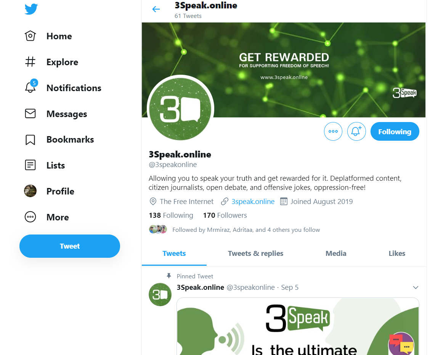This screenshot has width=430, height=355.
Task: View the 170 Followers list
Action: coord(225,215)
